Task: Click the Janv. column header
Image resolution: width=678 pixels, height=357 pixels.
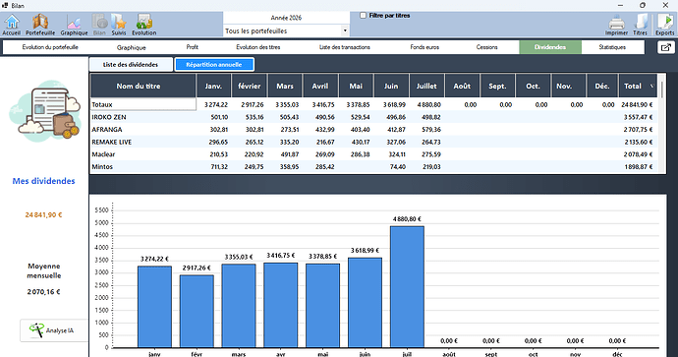Action: tap(213, 87)
